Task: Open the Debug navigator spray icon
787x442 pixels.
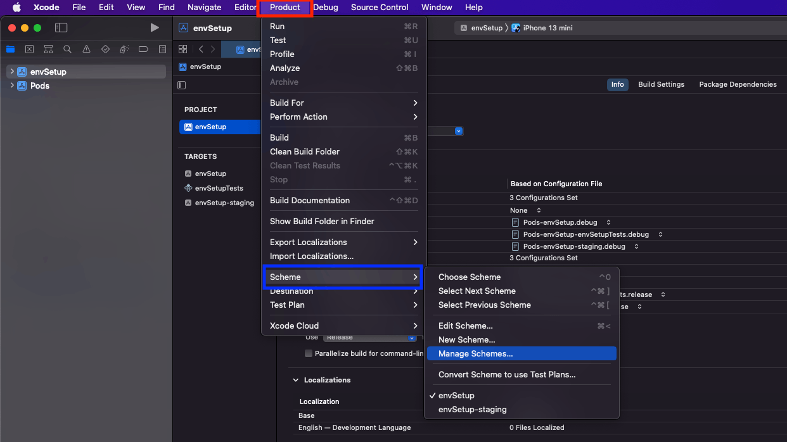Action: tap(125, 49)
